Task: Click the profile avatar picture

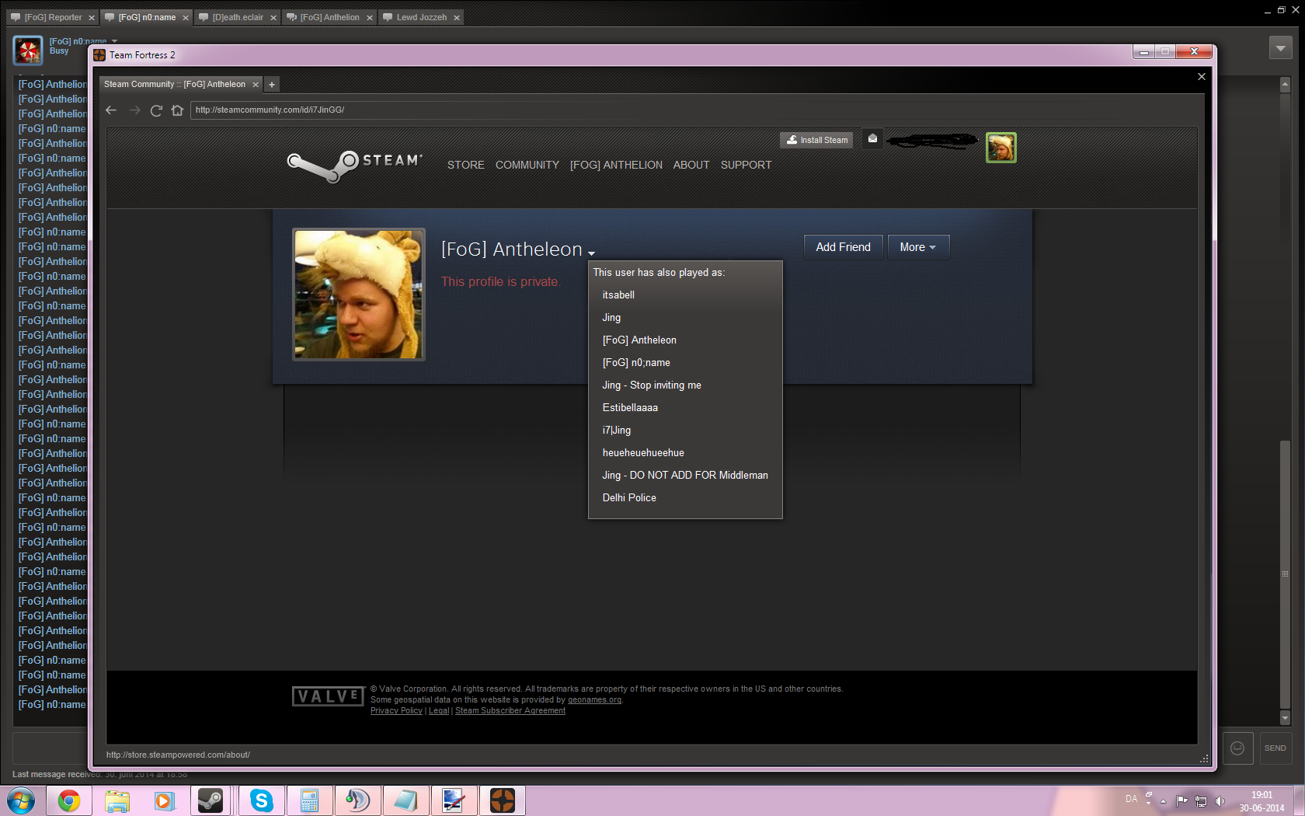Action: click(x=358, y=295)
